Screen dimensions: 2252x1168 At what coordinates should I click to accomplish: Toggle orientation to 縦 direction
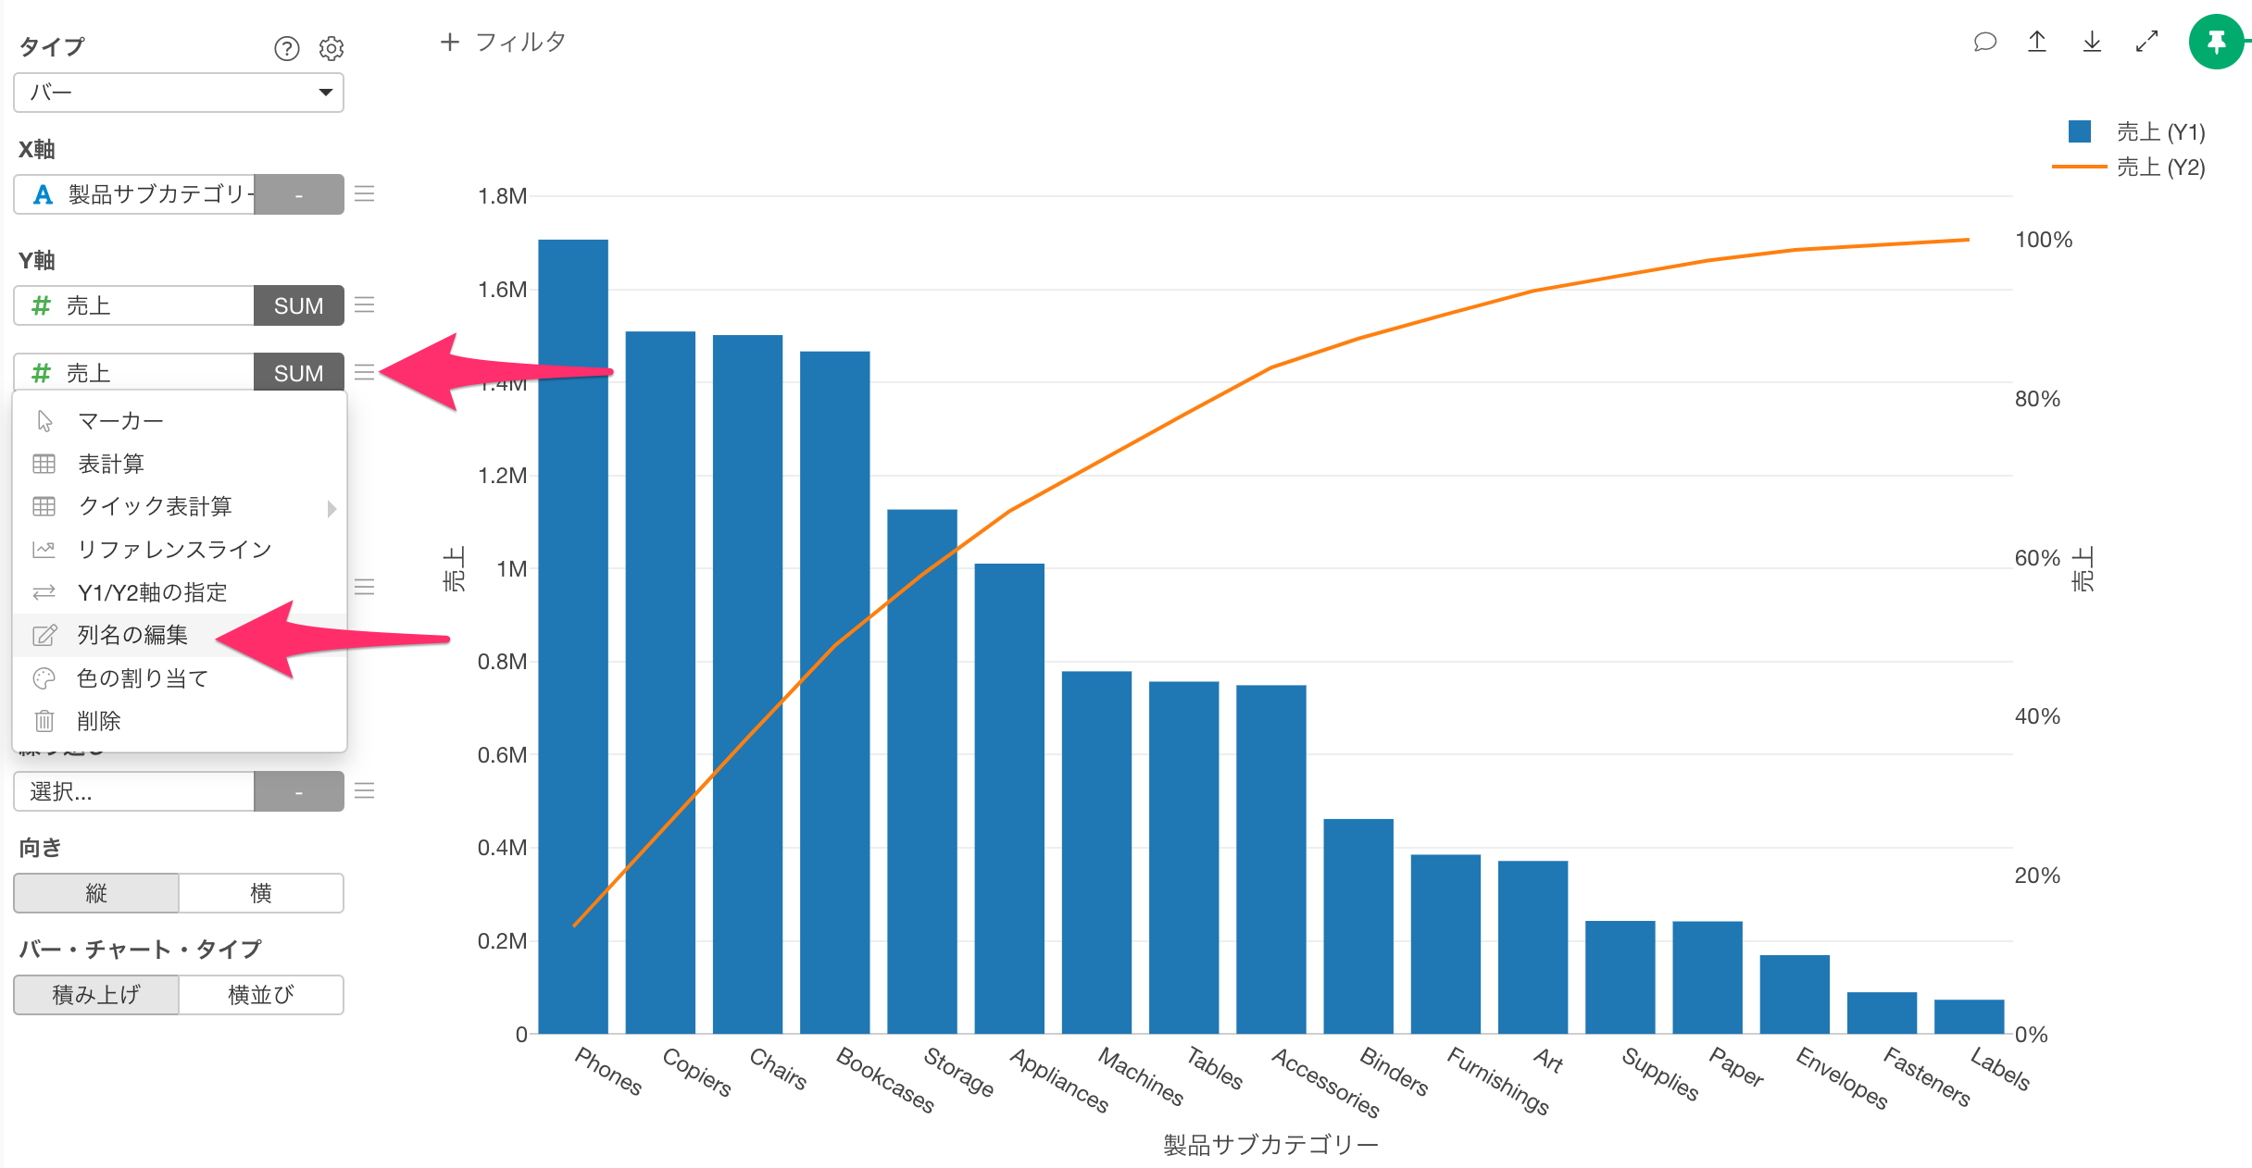100,893
